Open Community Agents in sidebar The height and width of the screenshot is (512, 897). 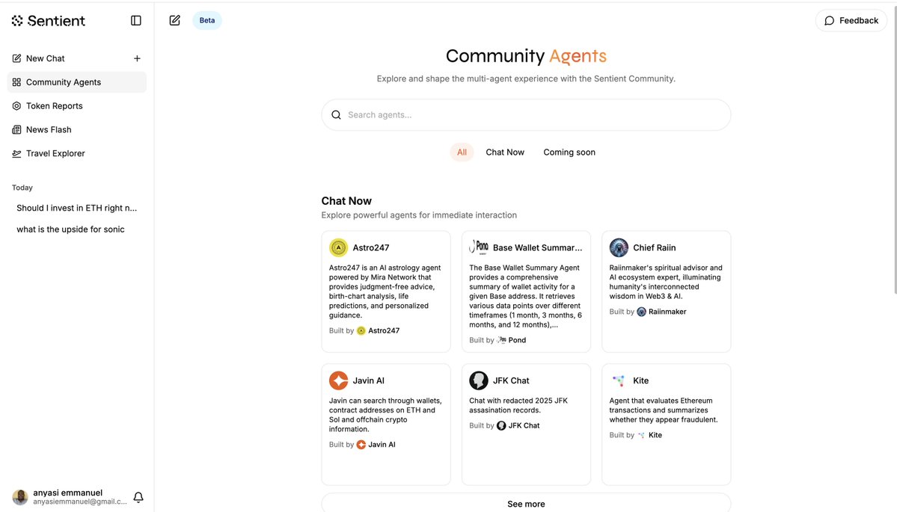click(x=76, y=82)
